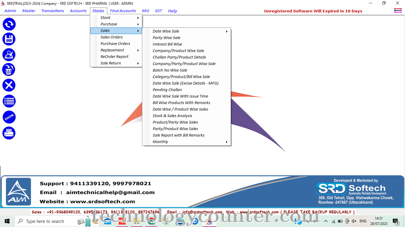This screenshot has height=227, width=405.
Task: Open the Transactions menu
Action: [52, 11]
